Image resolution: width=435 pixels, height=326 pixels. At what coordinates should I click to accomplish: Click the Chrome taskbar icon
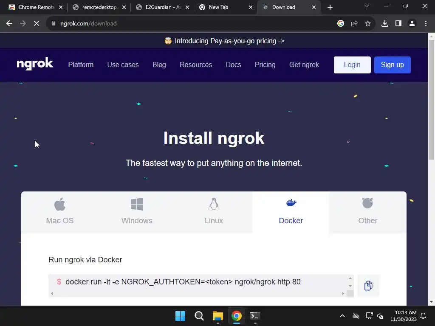(236, 316)
